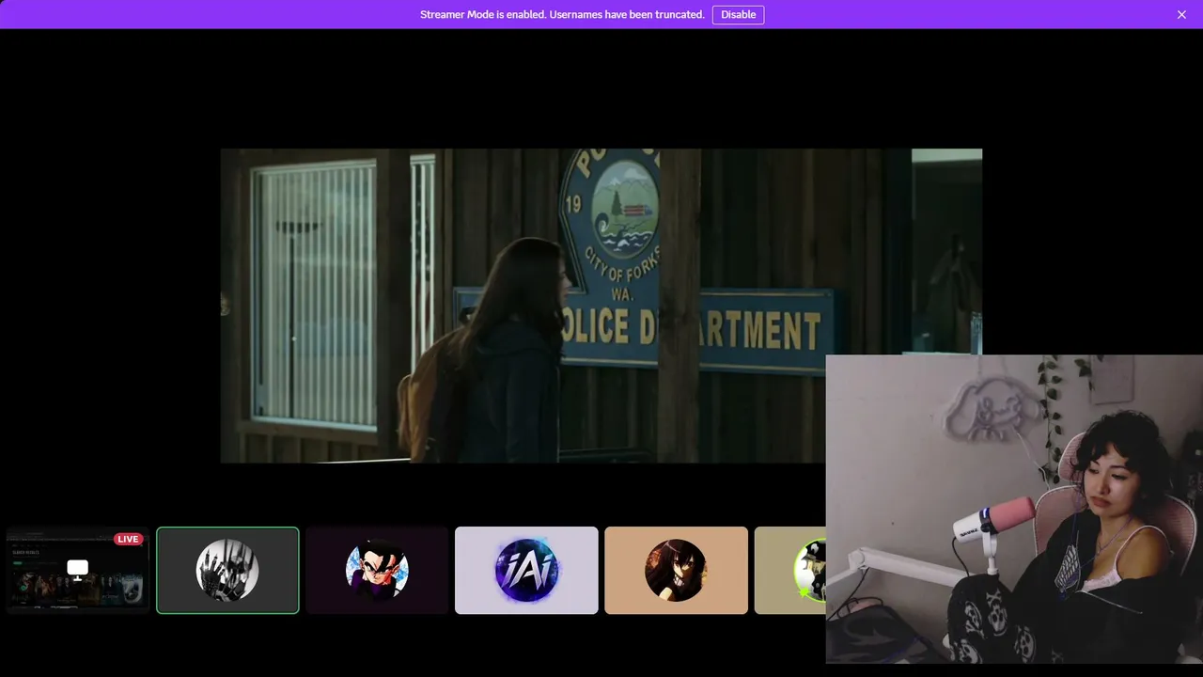Select the participant tile with hands avatar
The image size is (1203, 677).
click(227, 570)
